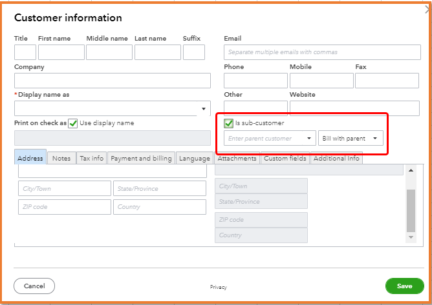Click the scrollbar up arrow in address panel
This screenshot has width=432, height=305.
pos(410,171)
